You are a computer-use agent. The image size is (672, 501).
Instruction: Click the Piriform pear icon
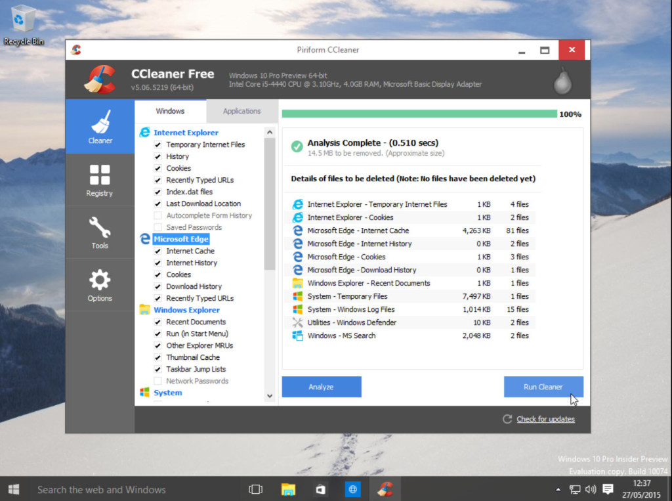pyautogui.click(x=562, y=81)
